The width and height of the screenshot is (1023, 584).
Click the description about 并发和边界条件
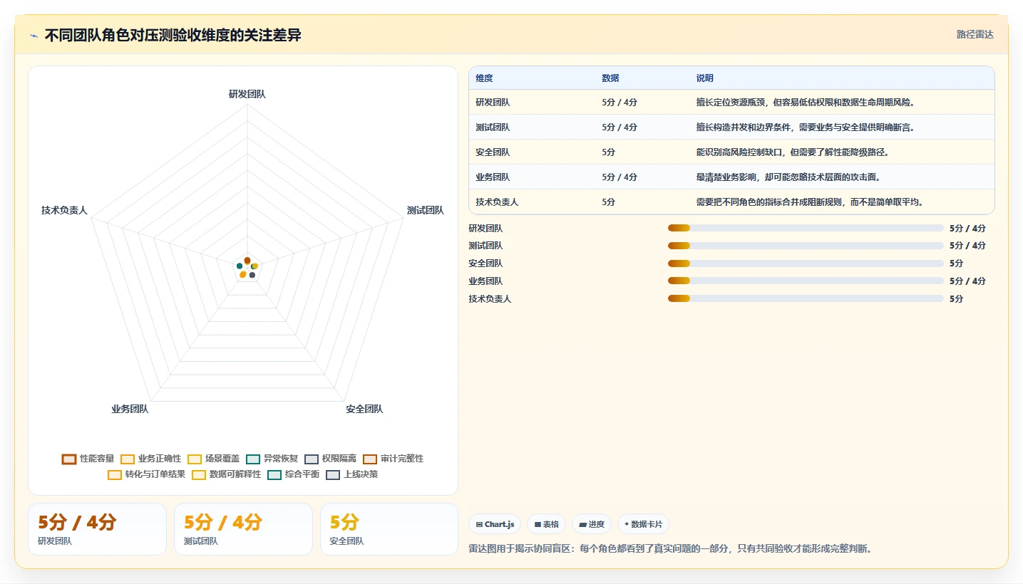(806, 127)
